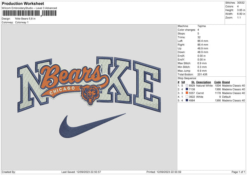Click the stitch count "7138"
247x175 pixels.
click(192, 90)
